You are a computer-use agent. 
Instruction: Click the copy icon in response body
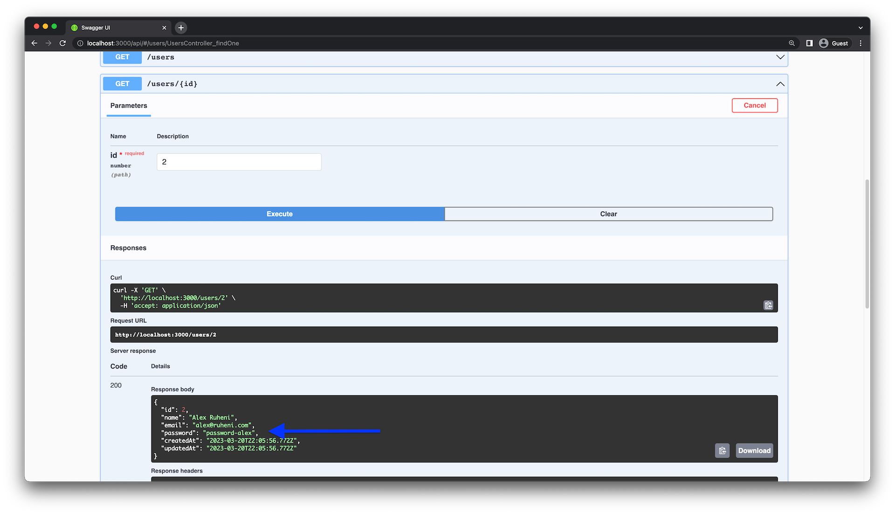click(723, 450)
